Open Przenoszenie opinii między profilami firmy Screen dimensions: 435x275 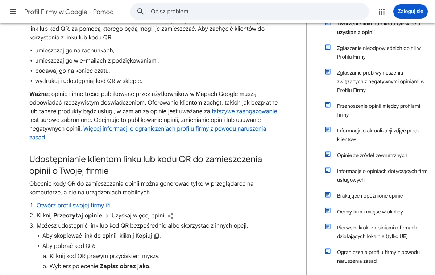point(378,110)
